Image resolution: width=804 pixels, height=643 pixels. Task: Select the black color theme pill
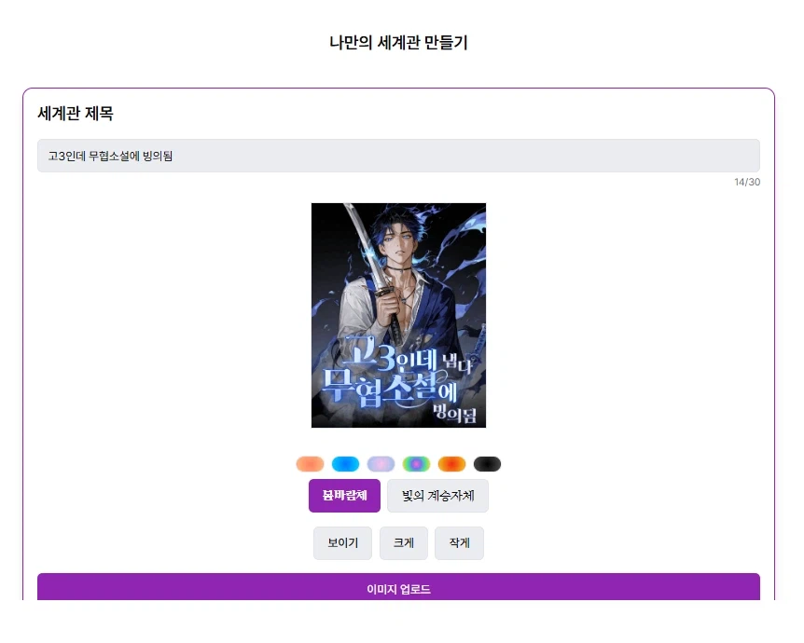tap(487, 463)
